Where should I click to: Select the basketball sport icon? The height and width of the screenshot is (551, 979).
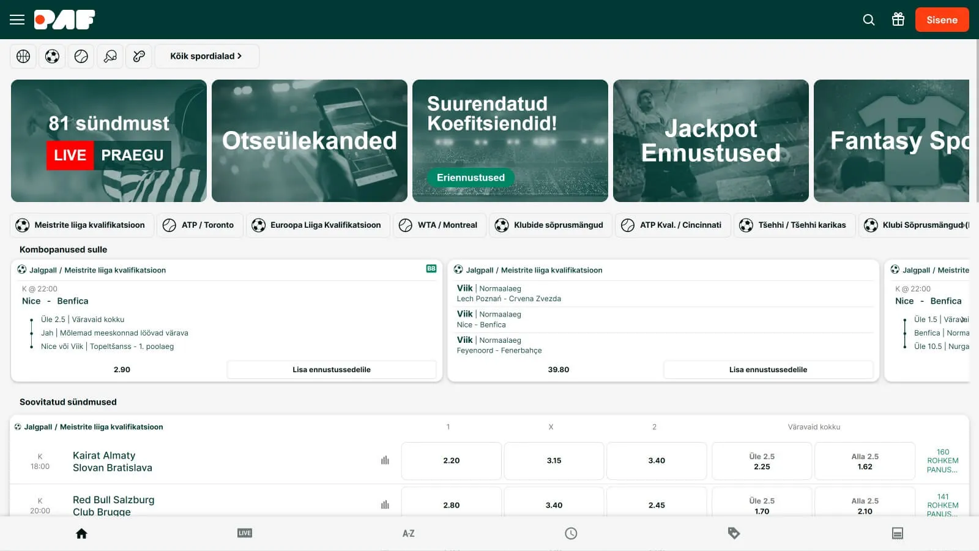pos(23,56)
